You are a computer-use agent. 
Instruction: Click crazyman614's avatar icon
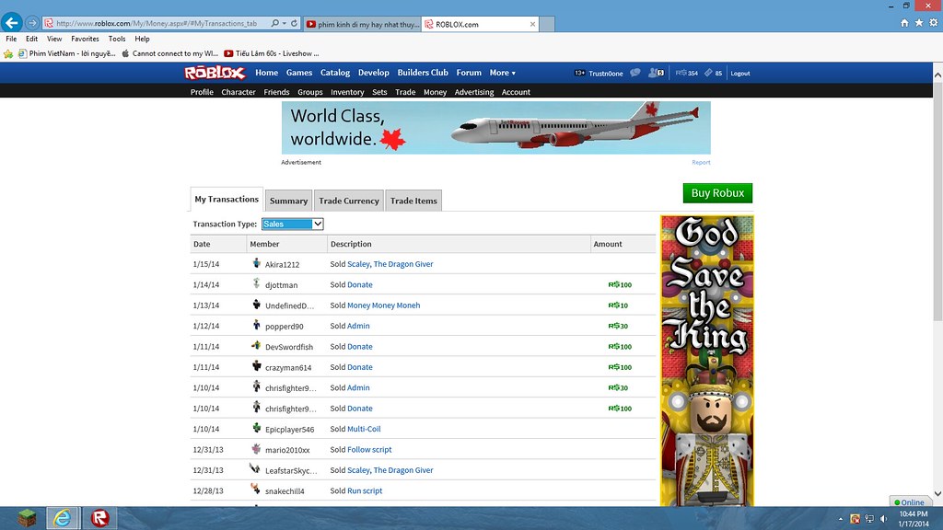tap(256, 366)
